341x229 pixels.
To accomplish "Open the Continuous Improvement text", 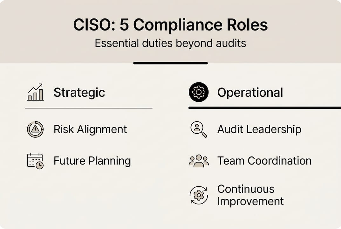I will coord(250,195).
